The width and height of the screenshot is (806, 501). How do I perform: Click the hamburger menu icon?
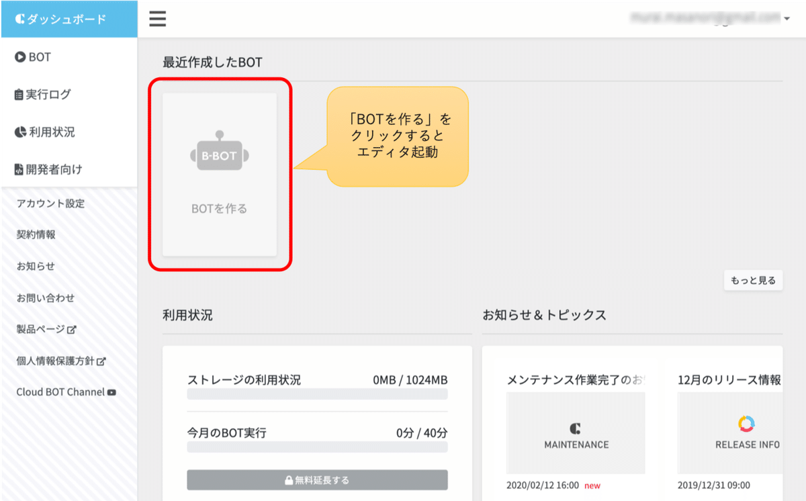pyautogui.click(x=158, y=19)
